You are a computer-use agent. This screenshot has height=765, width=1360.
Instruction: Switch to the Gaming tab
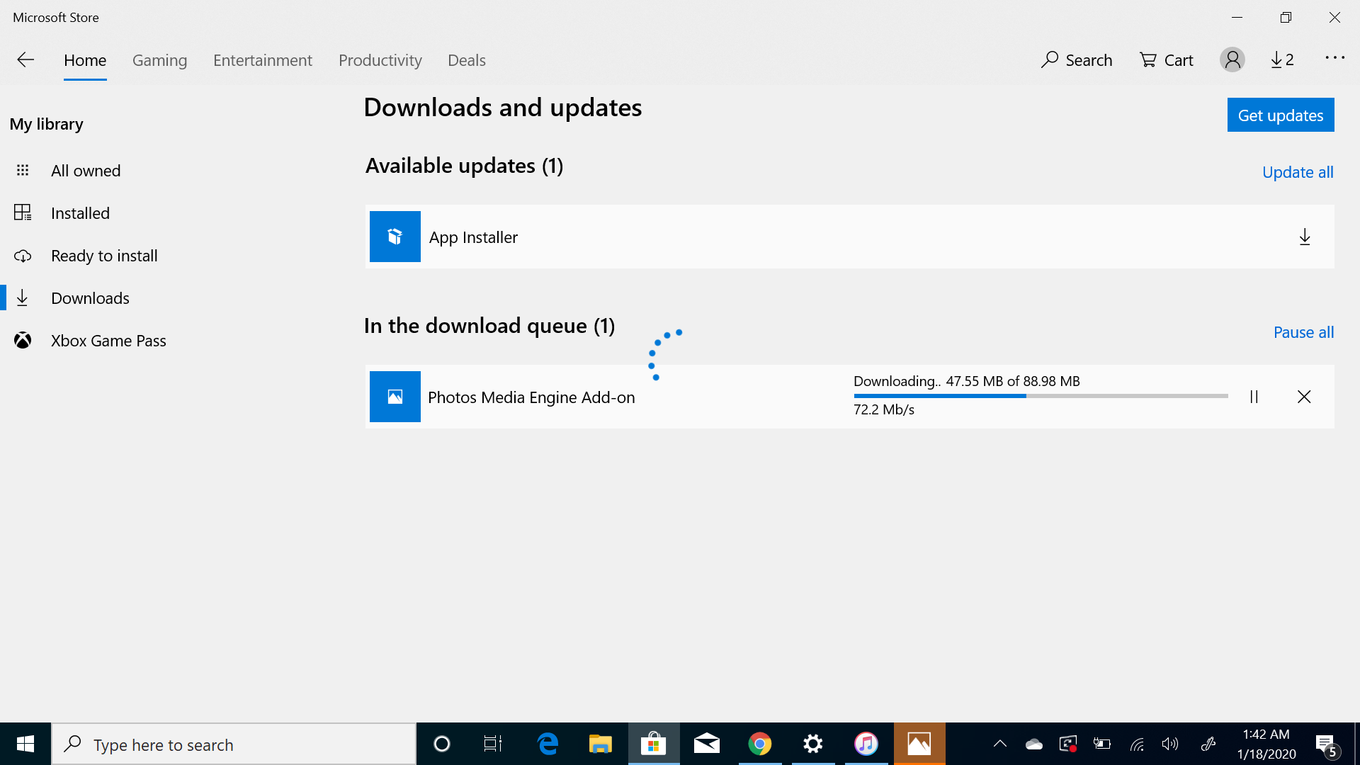click(x=159, y=60)
